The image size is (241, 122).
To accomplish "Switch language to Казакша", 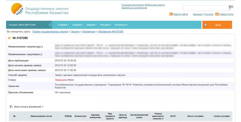I will click(x=198, y=14).
